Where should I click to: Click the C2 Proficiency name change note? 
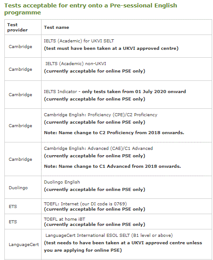[114, 133]
